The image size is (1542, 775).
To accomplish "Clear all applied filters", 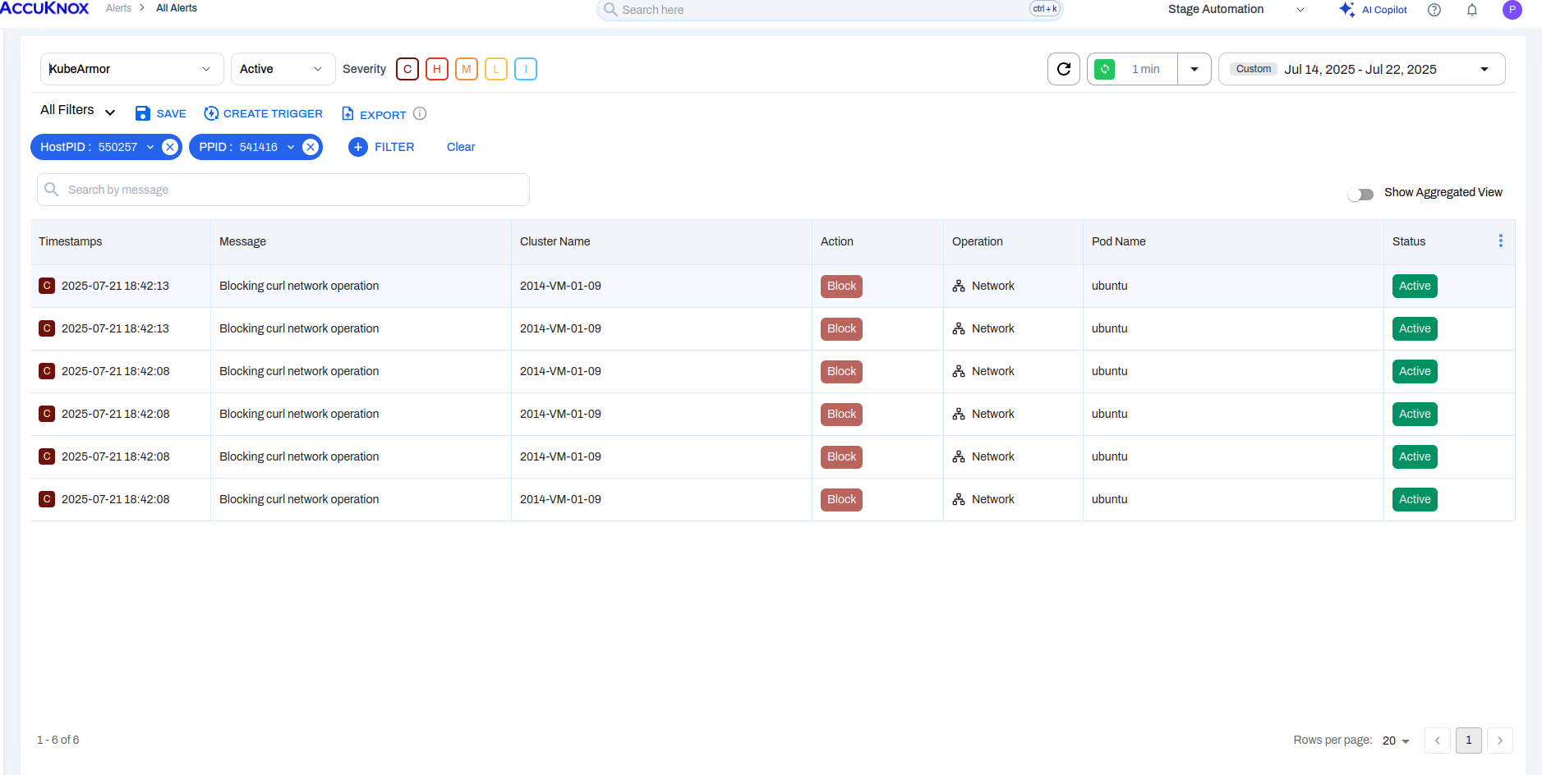I will pyautogui.click(x=460, y=147).
